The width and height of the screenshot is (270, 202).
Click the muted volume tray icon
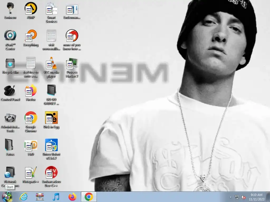(x=243, y=197)
